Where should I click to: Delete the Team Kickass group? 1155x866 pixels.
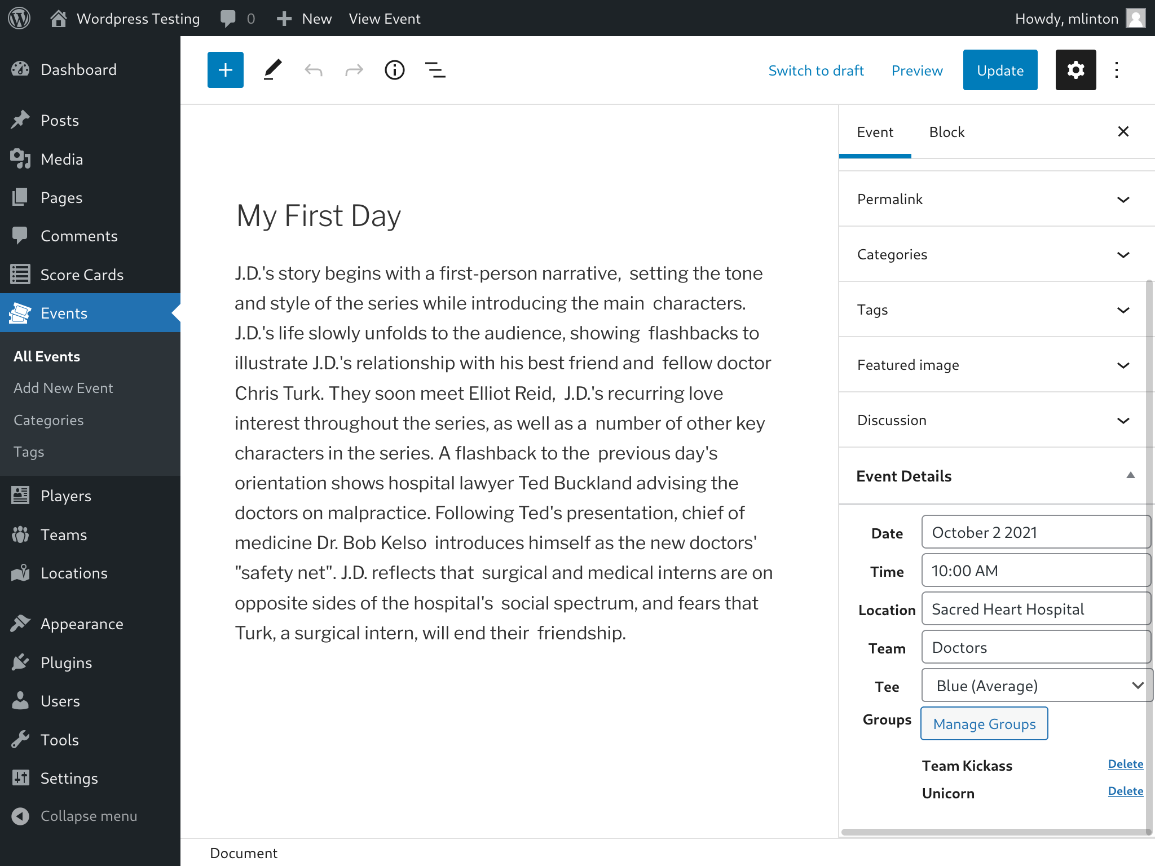point(1126,764)
